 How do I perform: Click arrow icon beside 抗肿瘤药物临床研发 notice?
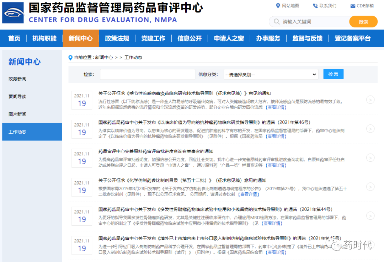[370, 129]
